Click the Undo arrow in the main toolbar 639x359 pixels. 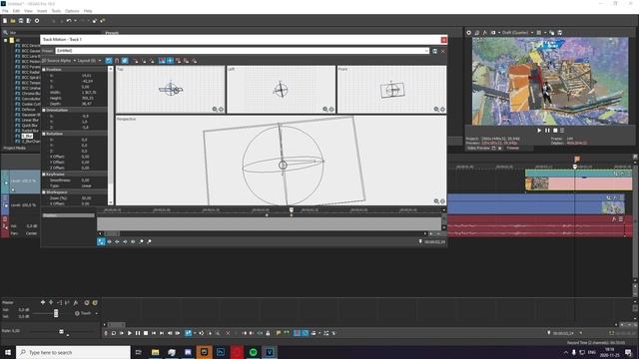pos(69,20)
